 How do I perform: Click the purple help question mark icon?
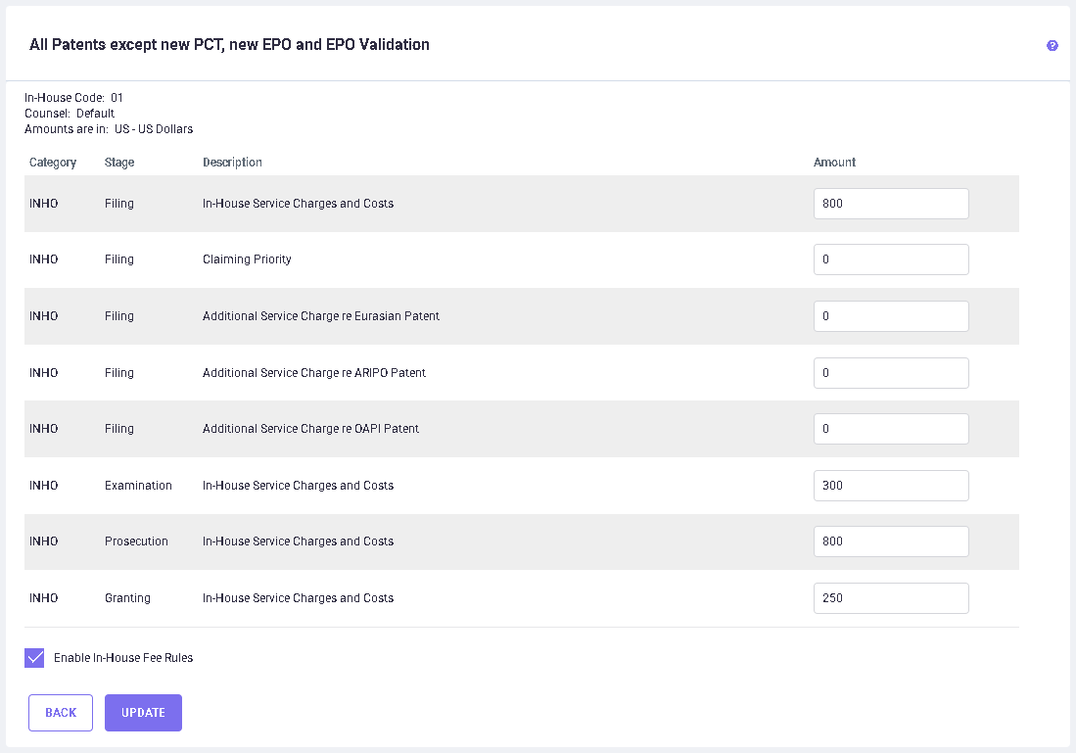click(x=1053, y=45)
